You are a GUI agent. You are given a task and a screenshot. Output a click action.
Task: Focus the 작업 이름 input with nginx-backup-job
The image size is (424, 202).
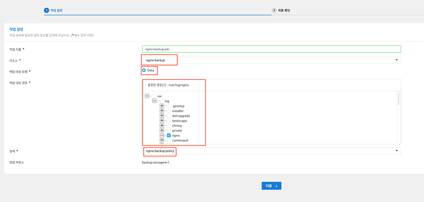(271, 49)
